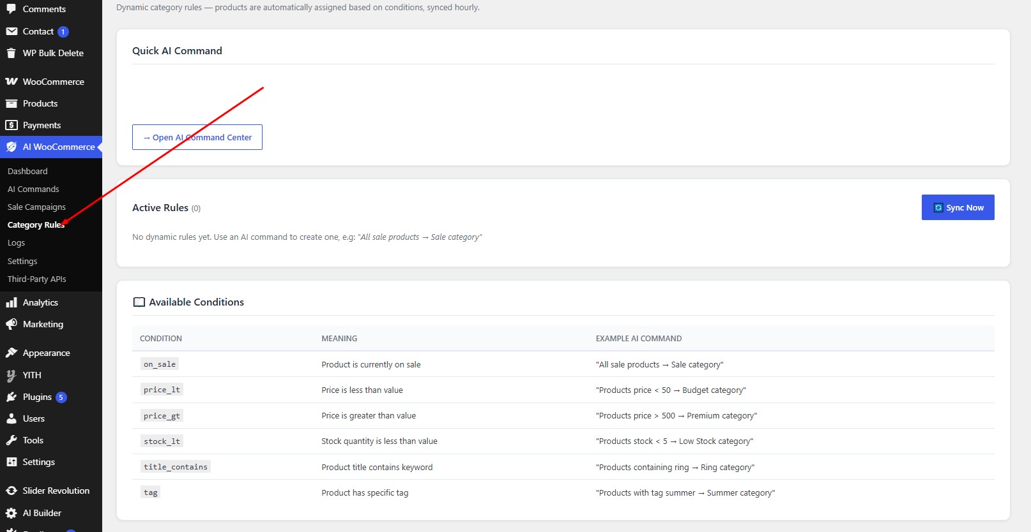This screenshot has height=532, width=1031.
Task: Click the YITH logo icon
Action: tap(11, 375)
